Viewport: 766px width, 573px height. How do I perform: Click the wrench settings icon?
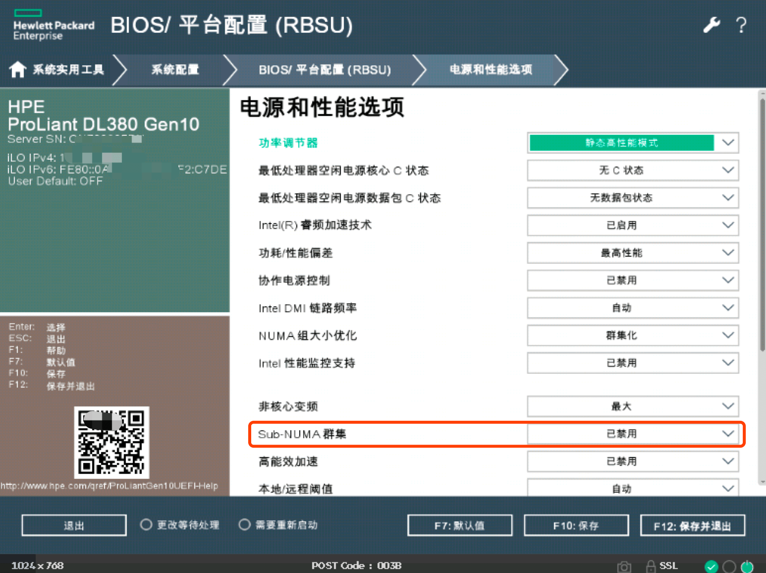coord(711,24)
